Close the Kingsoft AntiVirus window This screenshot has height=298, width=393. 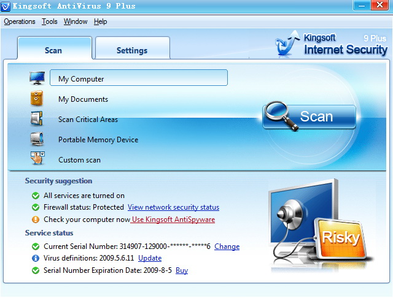pos(379,6)
